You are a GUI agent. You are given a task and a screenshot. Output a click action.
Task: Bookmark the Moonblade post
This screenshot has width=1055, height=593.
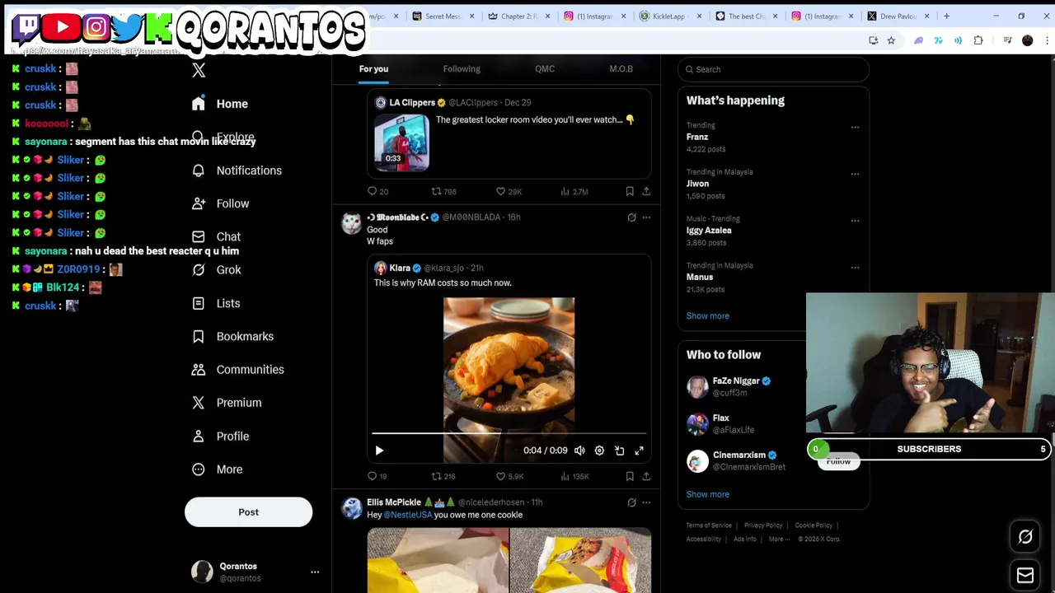[630, 476]
